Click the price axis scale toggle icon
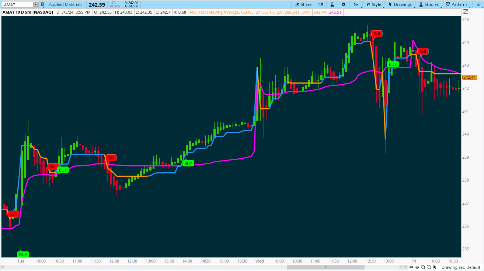Screen dimensions: 484x271 tap(465, 12)
